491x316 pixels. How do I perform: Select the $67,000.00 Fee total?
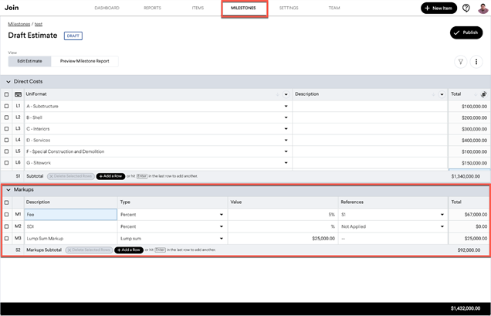pos(476,215)
